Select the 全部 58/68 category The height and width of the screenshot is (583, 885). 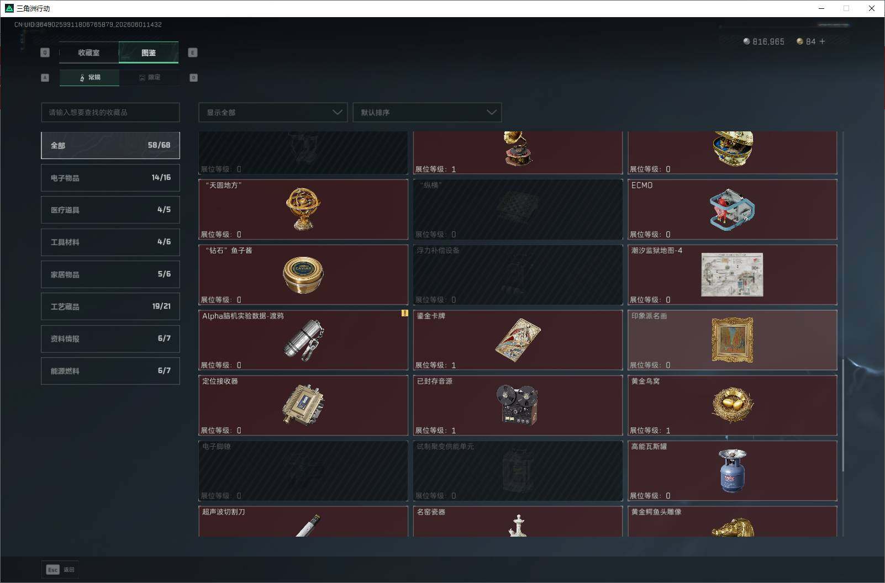[x=110, y=145]
